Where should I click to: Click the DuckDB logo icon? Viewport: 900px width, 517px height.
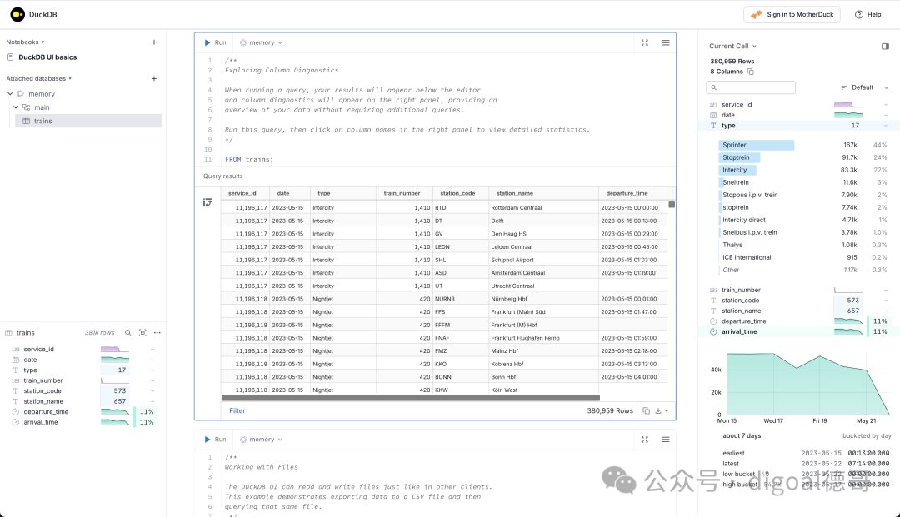[17, 14]
